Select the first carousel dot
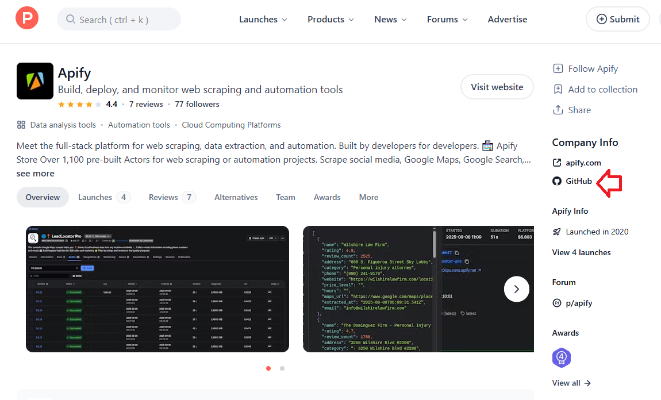 [x=268, y=368]
